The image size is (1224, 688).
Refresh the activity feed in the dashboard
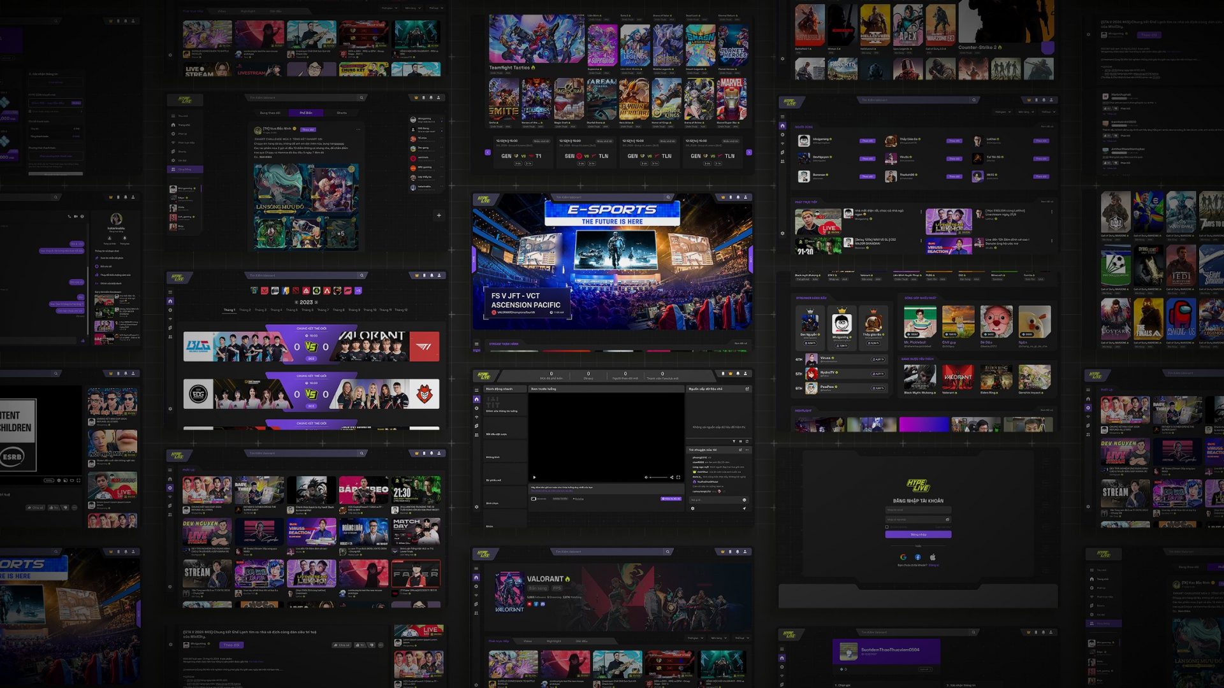[x=747, y=441]
